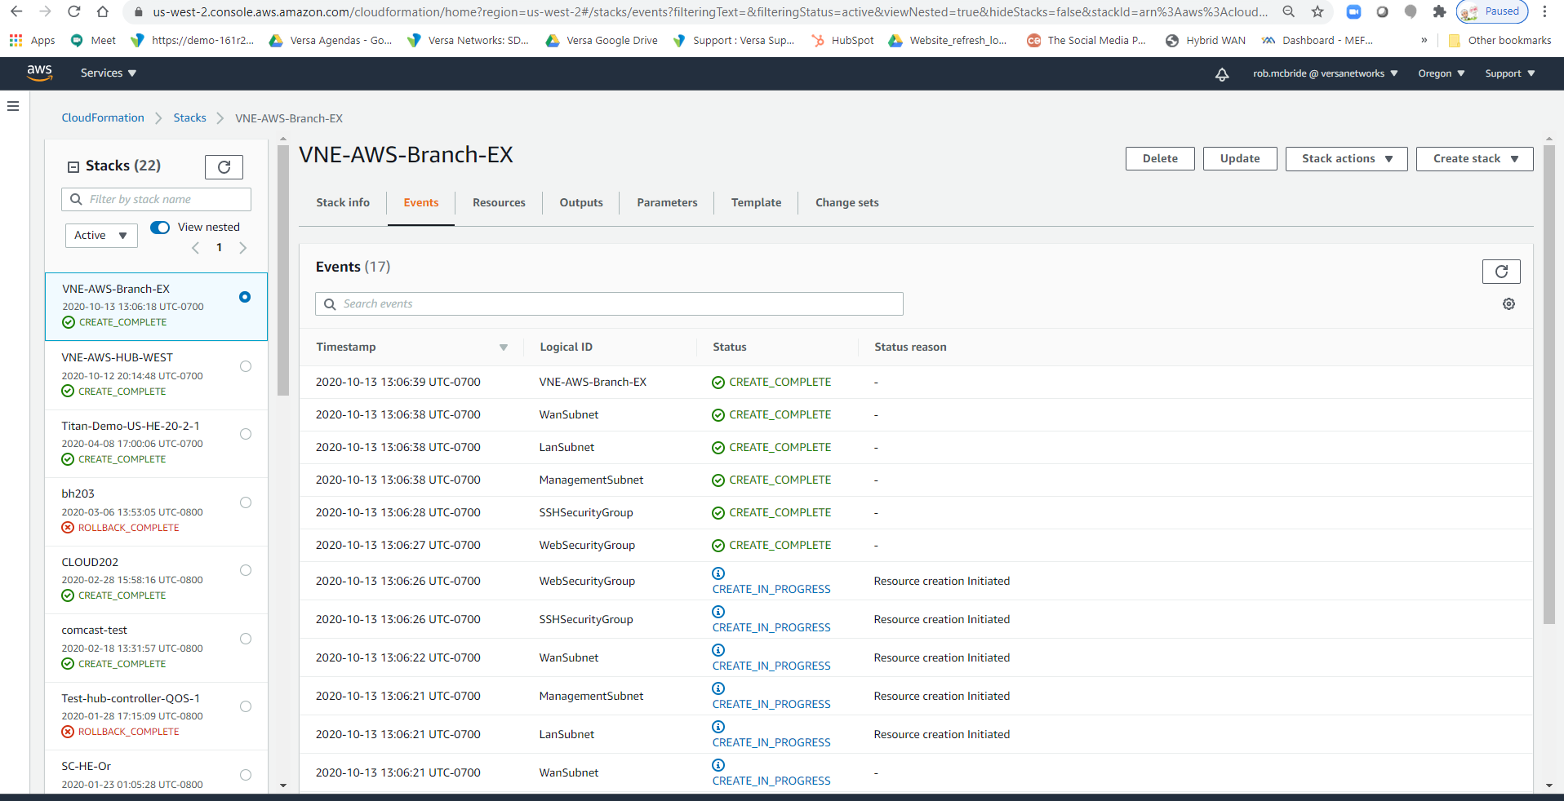Click the Delete stack button
The width and height of the screenshot is (1564, 801).
tap(1159, 159)
